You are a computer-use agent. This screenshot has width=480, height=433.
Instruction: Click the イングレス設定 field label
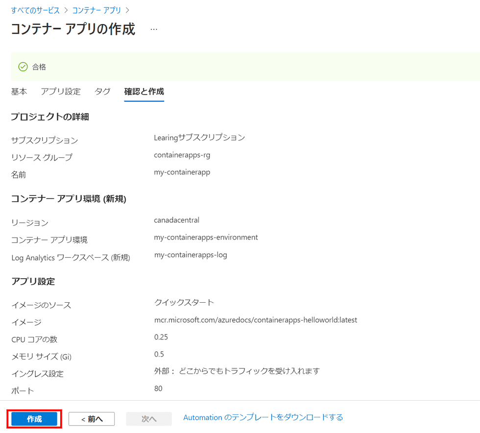pos(37,374)
